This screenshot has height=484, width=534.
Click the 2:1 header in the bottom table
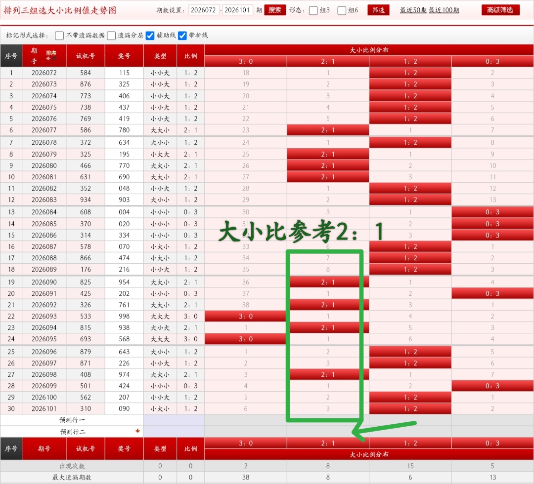point(327,443)
